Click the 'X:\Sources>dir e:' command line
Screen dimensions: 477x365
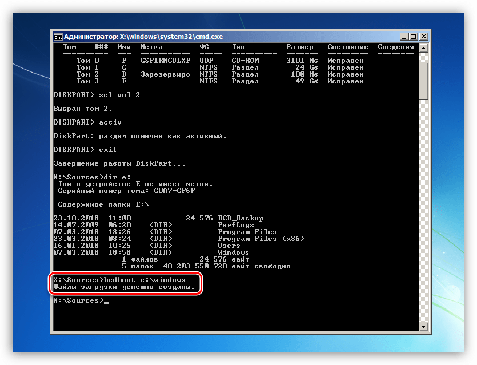click(x=92, y=177)
